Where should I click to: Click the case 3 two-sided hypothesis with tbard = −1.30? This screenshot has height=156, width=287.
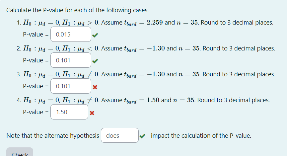click(x=149, y=75)
